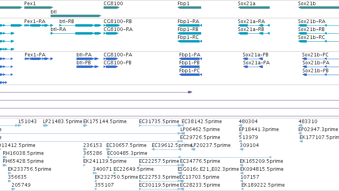
Task: Click EST EK241139.5prime
Action: coord(105,161)
